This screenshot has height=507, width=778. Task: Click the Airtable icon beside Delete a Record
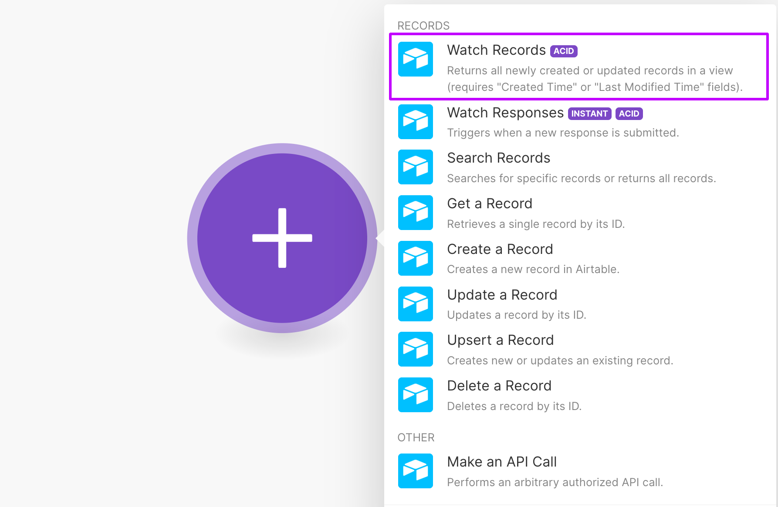[415, 395]
